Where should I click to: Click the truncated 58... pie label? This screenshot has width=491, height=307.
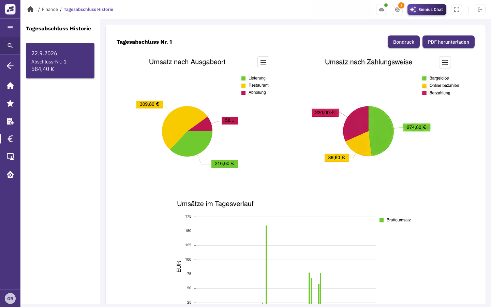tap(229, 120)
